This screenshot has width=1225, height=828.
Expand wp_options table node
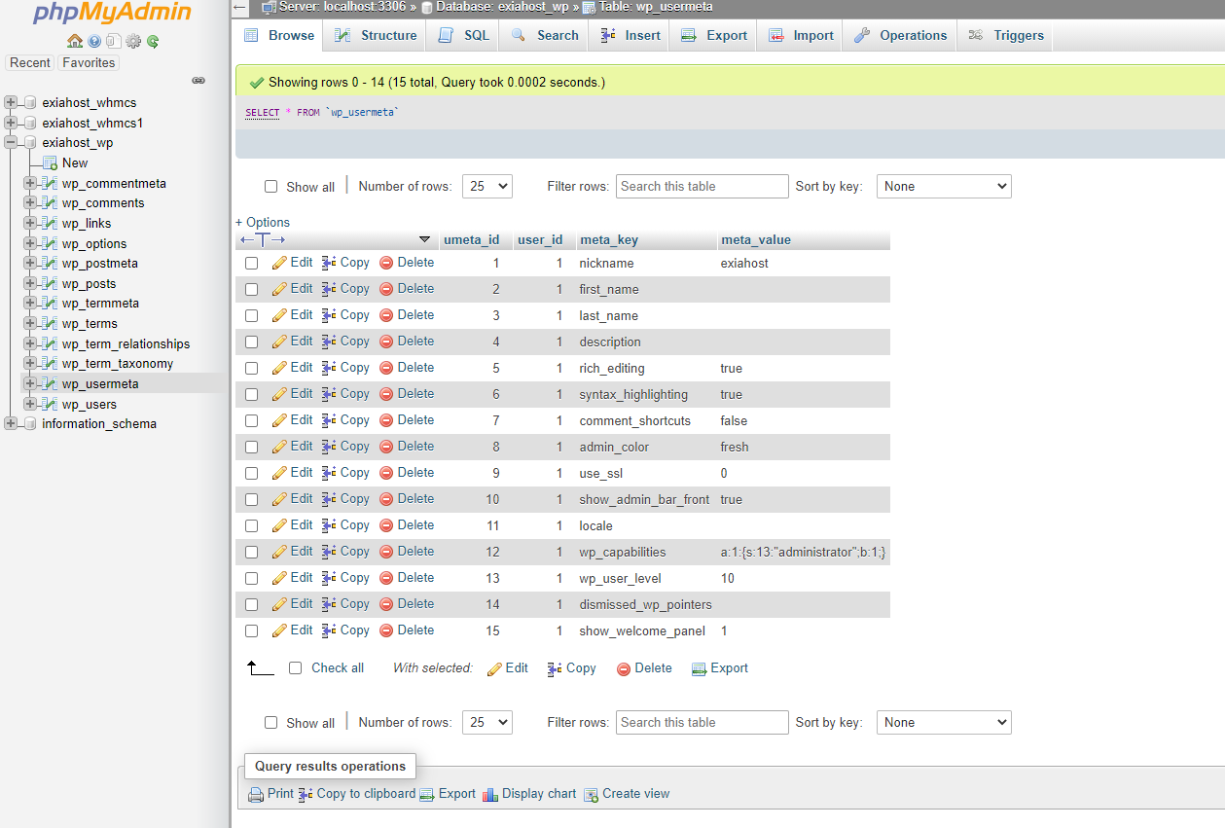click(x=29, y=243)
